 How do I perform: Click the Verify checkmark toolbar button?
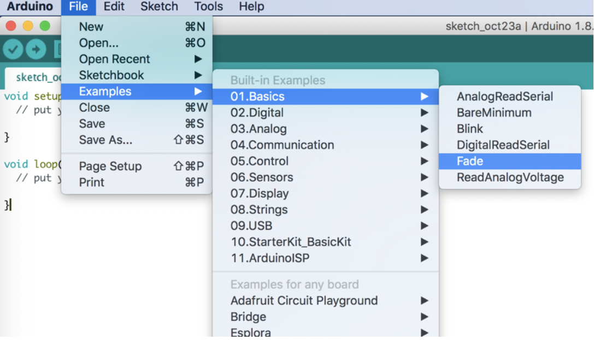pos(13,49)
